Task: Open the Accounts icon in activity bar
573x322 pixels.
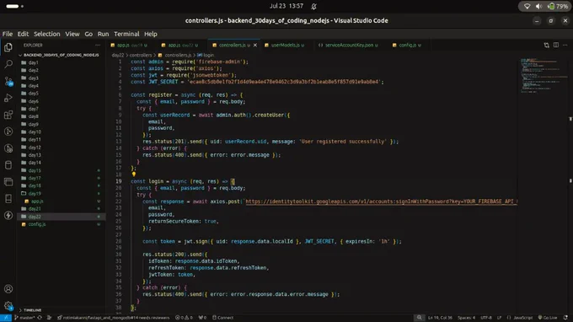Action: click(x=8, y=289)
